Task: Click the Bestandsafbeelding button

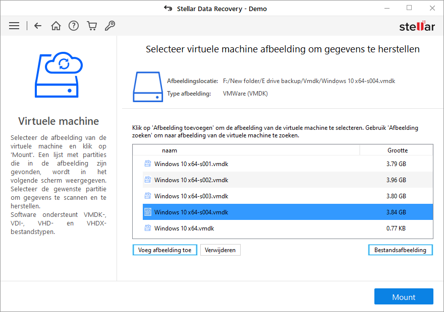Action: pyautogui.click(x=401, y=250)
